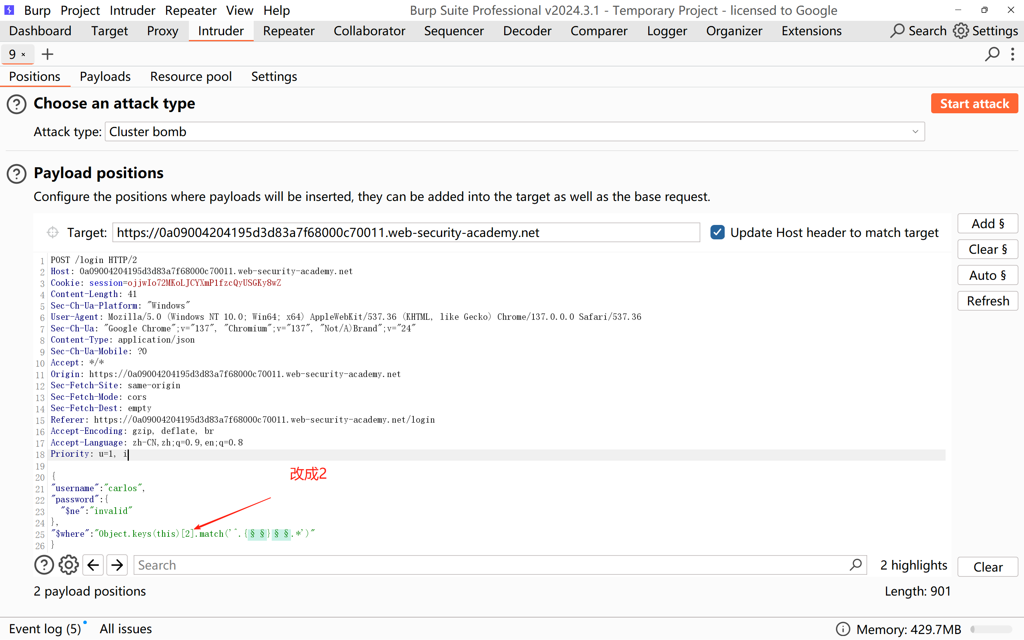
Task: Add a new Intruder tab with plus
Action: 47,54
